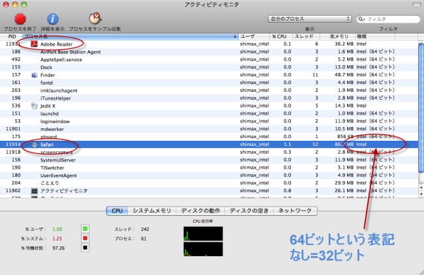Click the Adobe Reader process name
This screenshot has width=424, height=275.
coord(56,44)
